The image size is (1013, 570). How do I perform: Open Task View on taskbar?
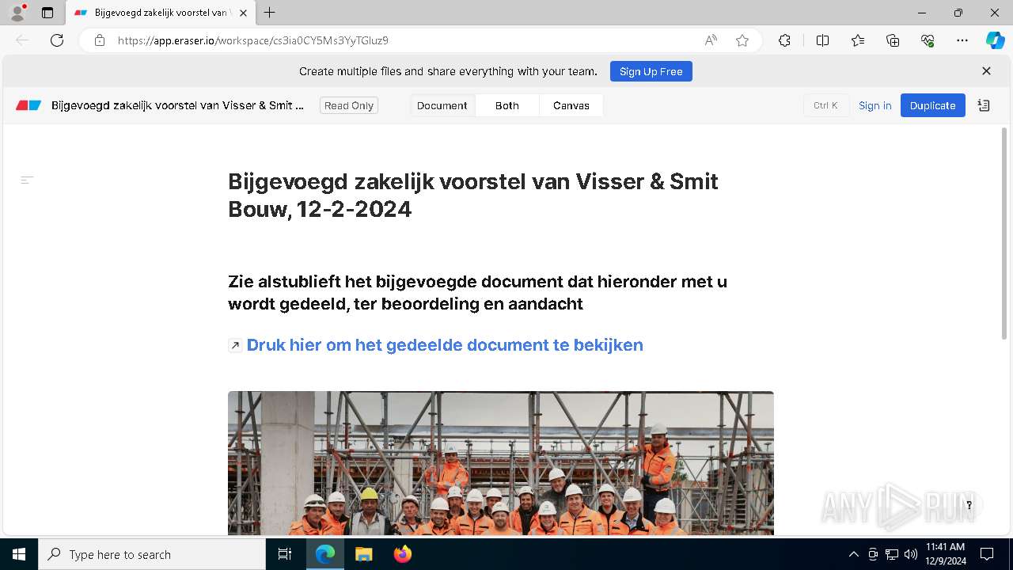[x=285, y=554]
